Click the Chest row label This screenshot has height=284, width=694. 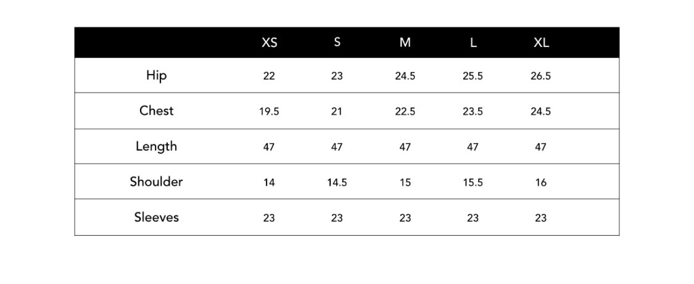157,111
